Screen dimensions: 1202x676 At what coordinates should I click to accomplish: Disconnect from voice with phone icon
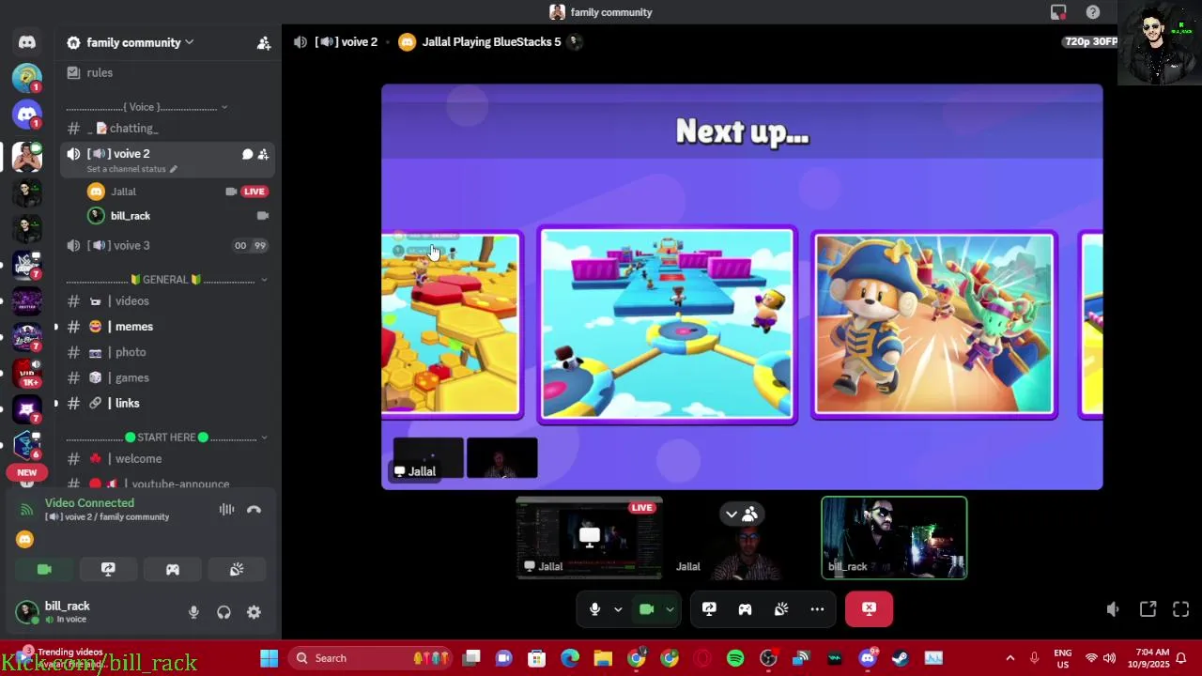[254, 510]
